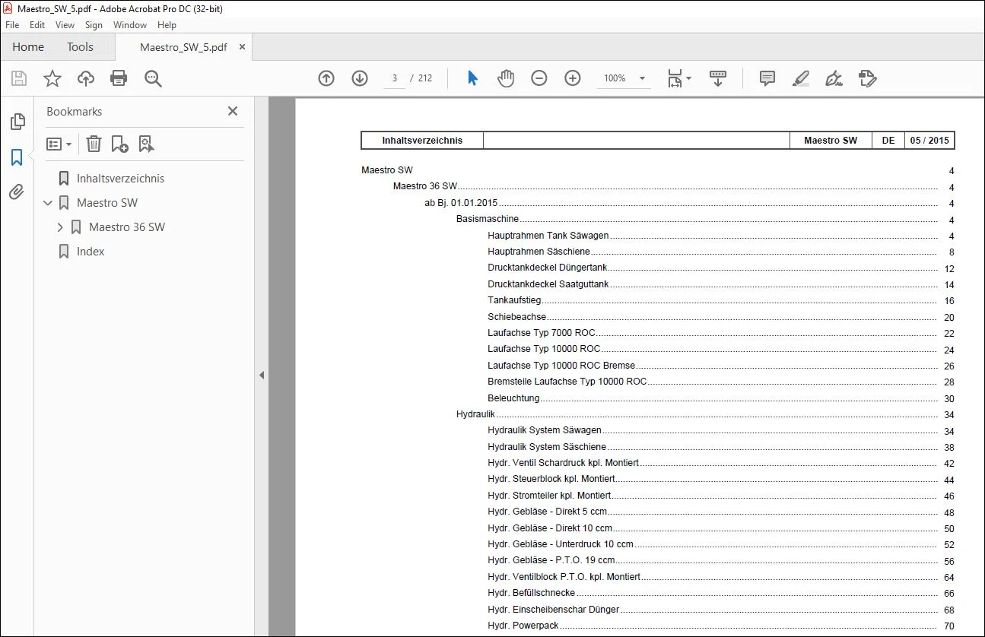Open the fit page width options
The image size is (985, 637).
(x=678, y=78)
